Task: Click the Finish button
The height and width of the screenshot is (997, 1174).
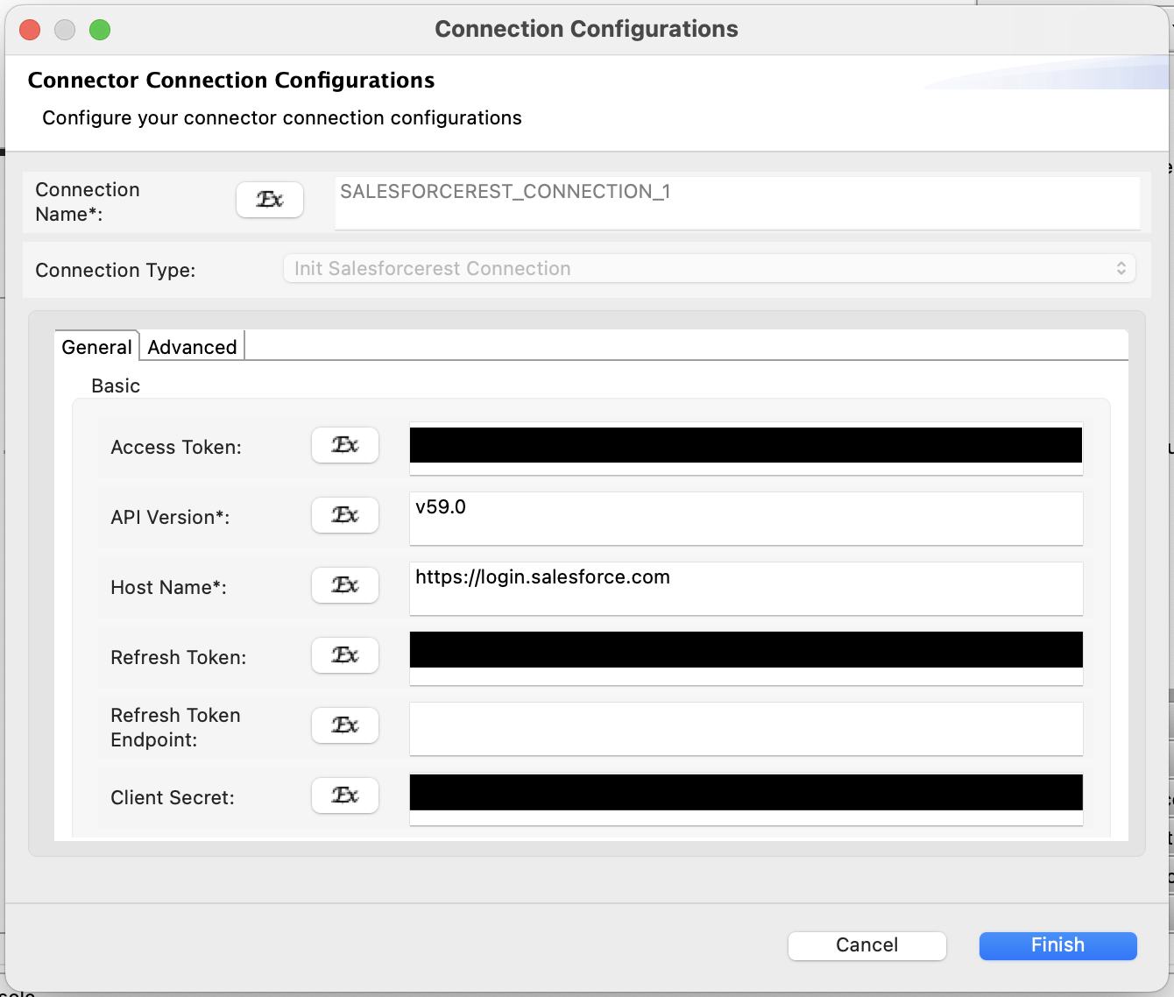Action: pyautogui.click(x=1058, y=945)
